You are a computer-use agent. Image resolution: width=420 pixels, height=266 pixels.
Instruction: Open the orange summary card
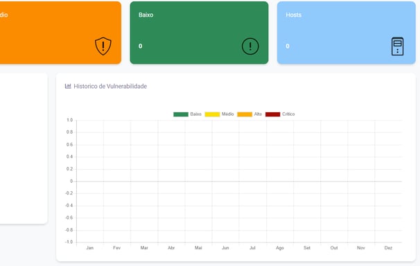60,33
